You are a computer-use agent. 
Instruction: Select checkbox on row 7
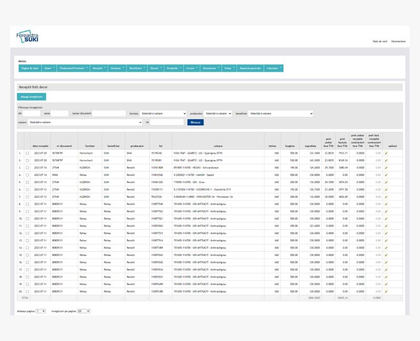(27, 196)
